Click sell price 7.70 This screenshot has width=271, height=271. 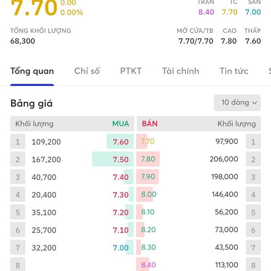pos(148,141)
